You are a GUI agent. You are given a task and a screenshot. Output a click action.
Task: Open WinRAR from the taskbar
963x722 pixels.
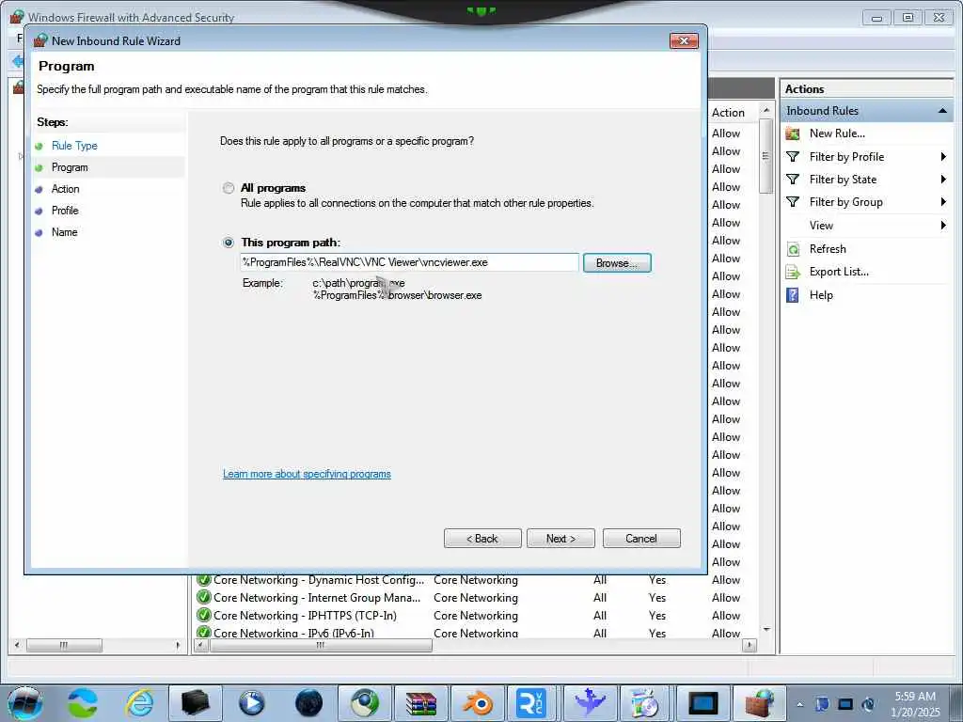tap(420, 703)
